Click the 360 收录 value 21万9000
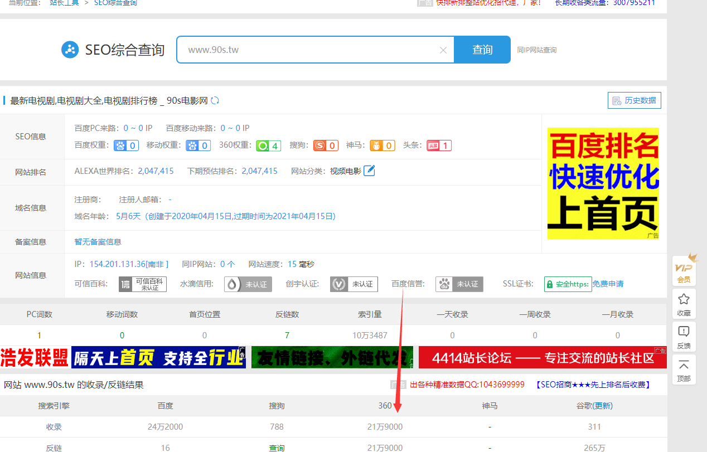Viewport: 707px width, 452px height. (x=385, y=427)
